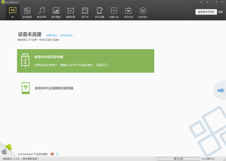Viewport: 226px width, 161px height.
Task: Open 手机主题 phone themes section
Action: 99,13
